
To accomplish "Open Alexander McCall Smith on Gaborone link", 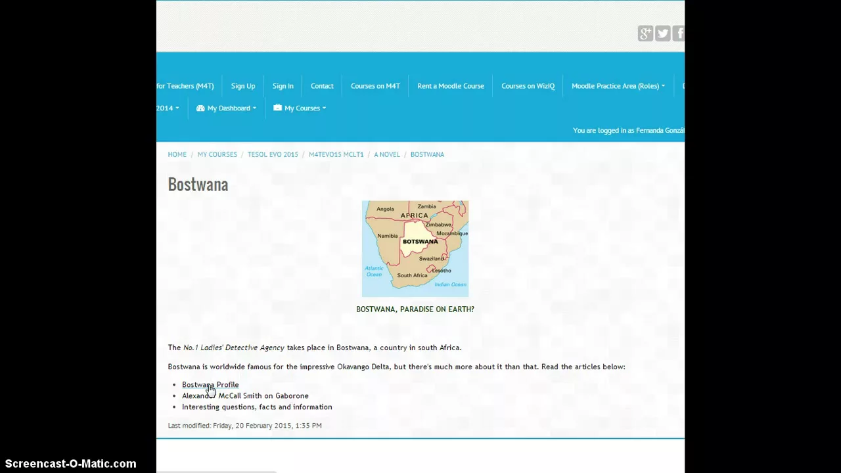I will pos(245,396).
